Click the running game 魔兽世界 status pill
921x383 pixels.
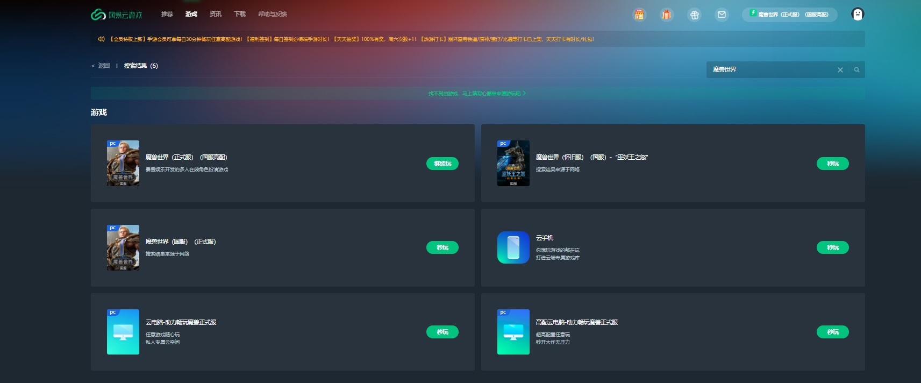click(789, 15)
